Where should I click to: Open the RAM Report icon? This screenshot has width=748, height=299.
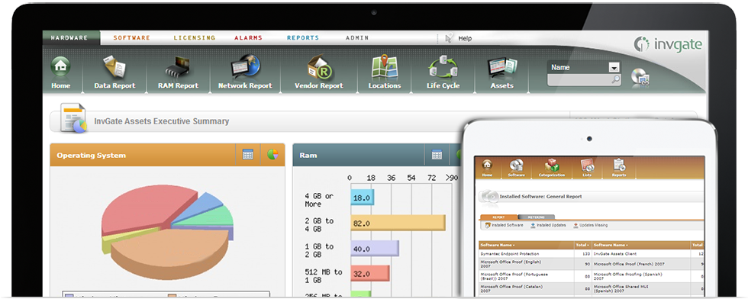point(177,68)
